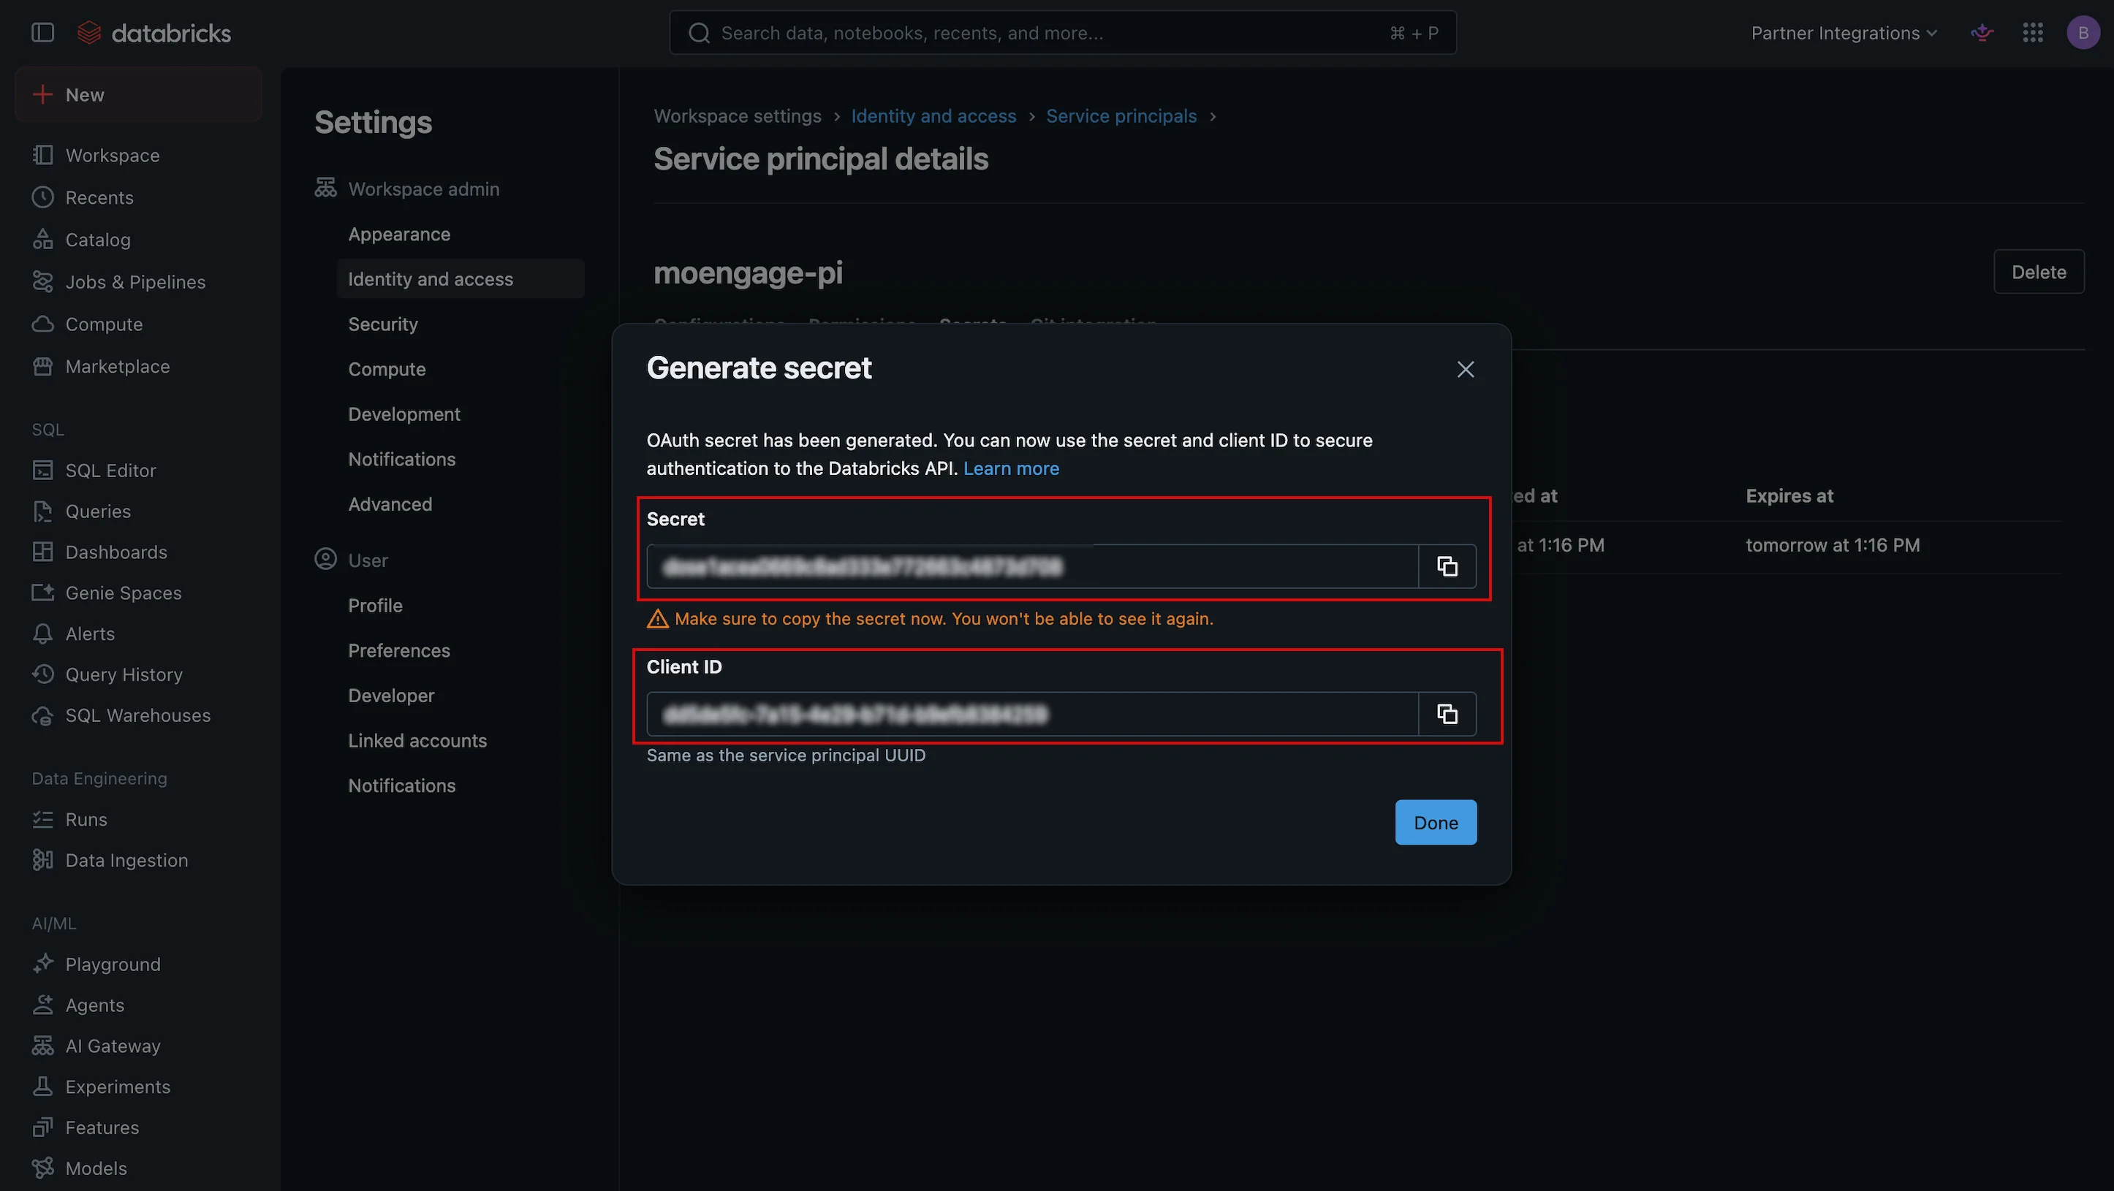Click the Client ID value field

pyautogui.click(x=1032, y=714)
